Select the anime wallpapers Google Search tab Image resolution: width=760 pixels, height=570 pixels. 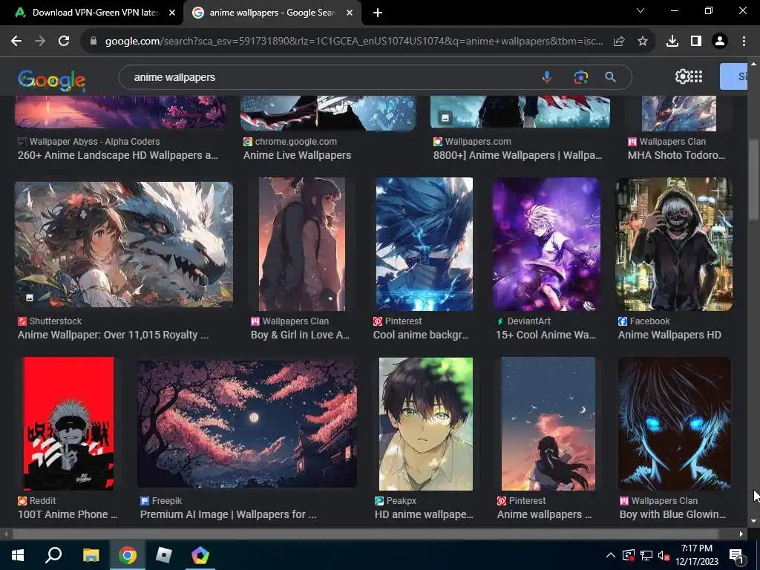pyautogui.click(x=272, y=13)
